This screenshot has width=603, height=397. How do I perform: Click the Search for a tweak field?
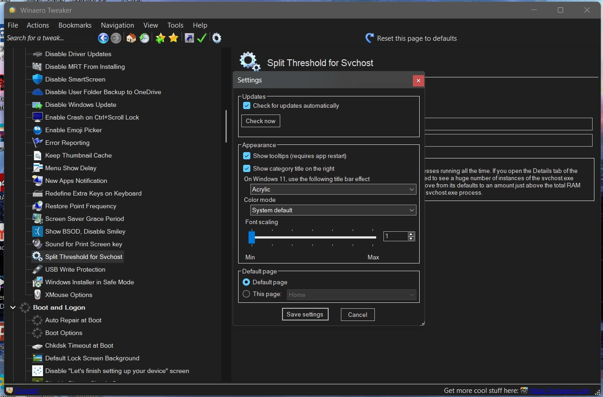(50, 38)
